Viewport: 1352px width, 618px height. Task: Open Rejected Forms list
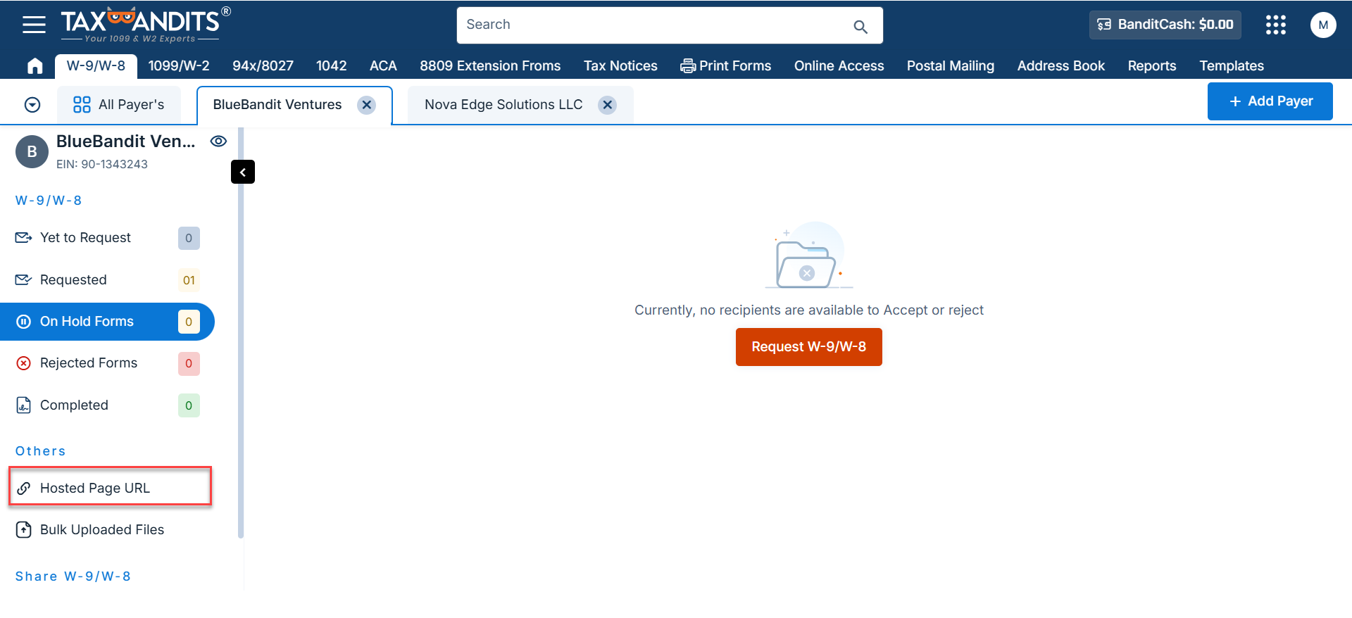107,363
